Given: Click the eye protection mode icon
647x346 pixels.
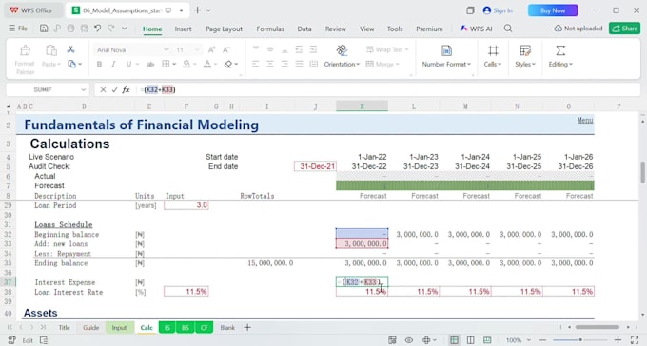Looking at the screenshot, I should [409, 340].
